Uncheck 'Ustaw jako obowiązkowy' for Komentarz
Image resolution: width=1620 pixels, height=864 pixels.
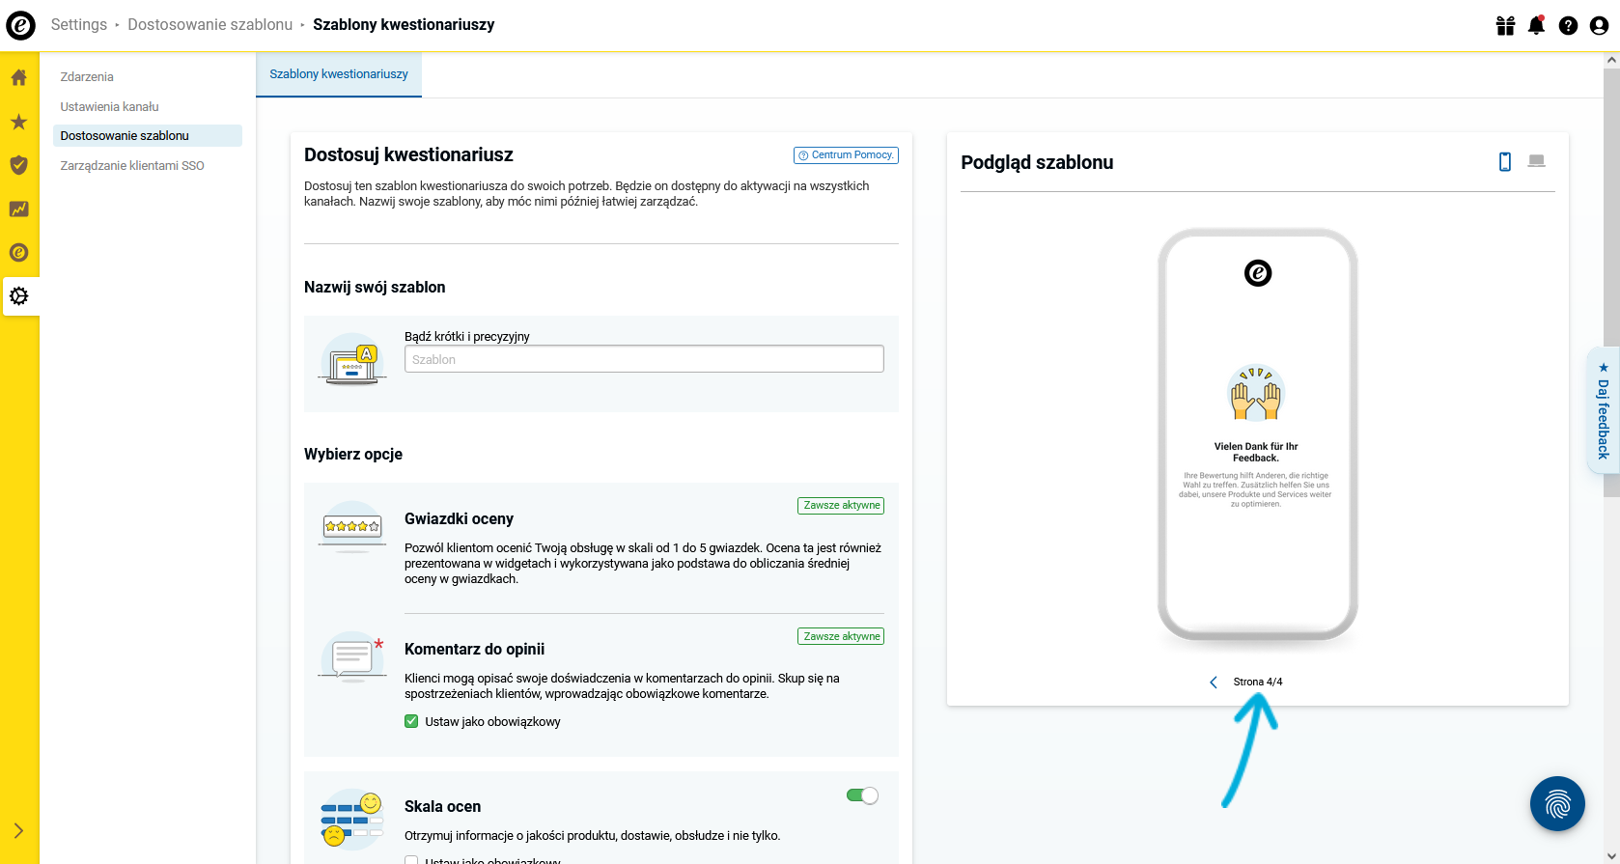pos(411,721)
